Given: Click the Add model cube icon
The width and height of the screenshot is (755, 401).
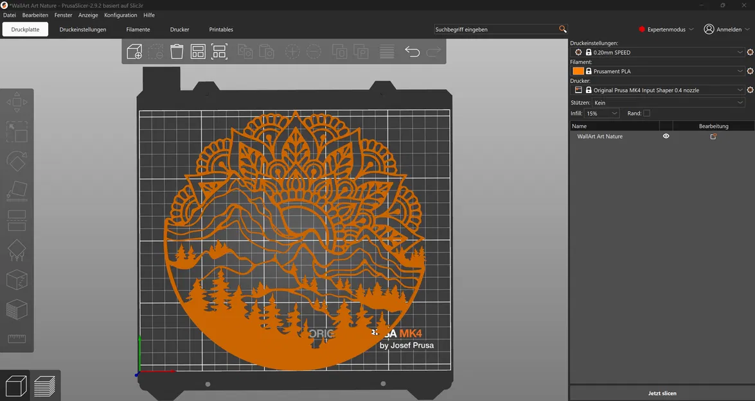Looking at the screenshot, I should click(134, 51).
